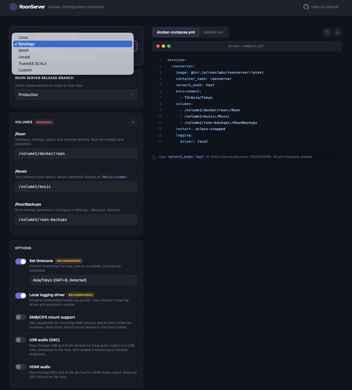
Task: Open the Production release branch dropdown
Action: pos(76,95)
